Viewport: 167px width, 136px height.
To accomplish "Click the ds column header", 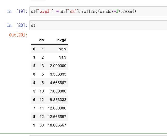I will [x=41, y=40].
